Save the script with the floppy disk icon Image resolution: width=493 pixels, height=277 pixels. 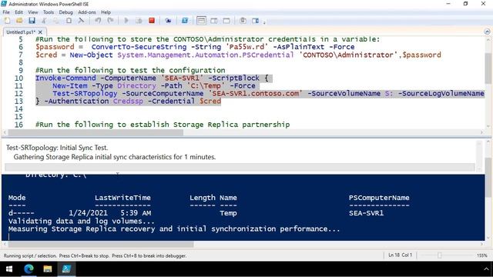pos(32,21)
